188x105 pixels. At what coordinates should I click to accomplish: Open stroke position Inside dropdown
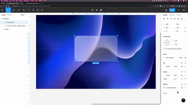coord(166,79)
